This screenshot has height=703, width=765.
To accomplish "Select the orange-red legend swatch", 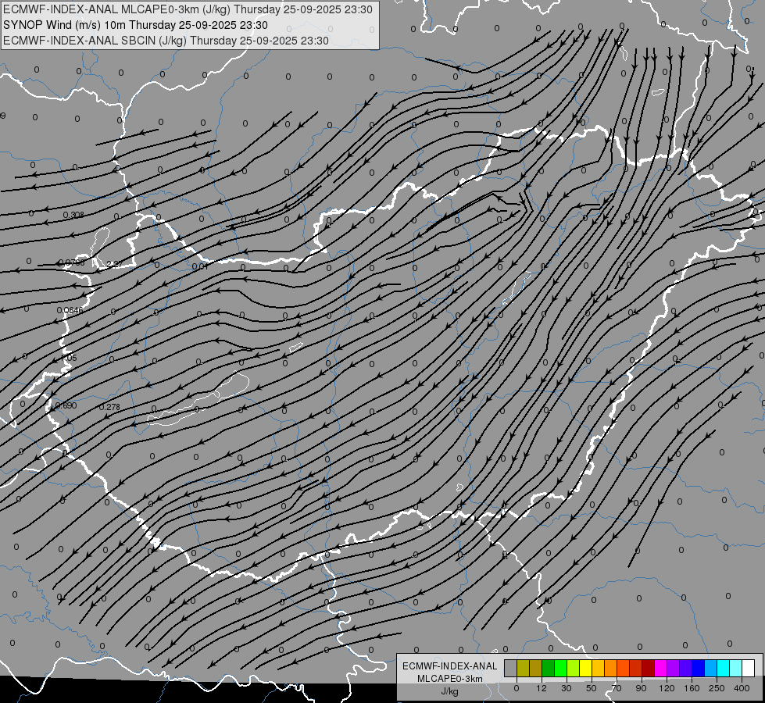I will tap(624, 668).
